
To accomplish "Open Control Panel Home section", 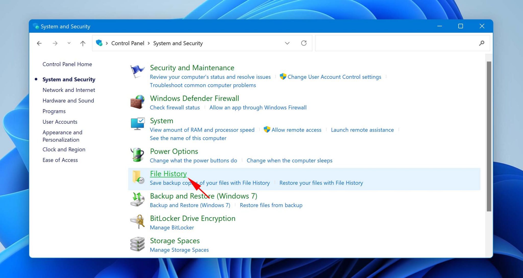I will click(67, 64).
